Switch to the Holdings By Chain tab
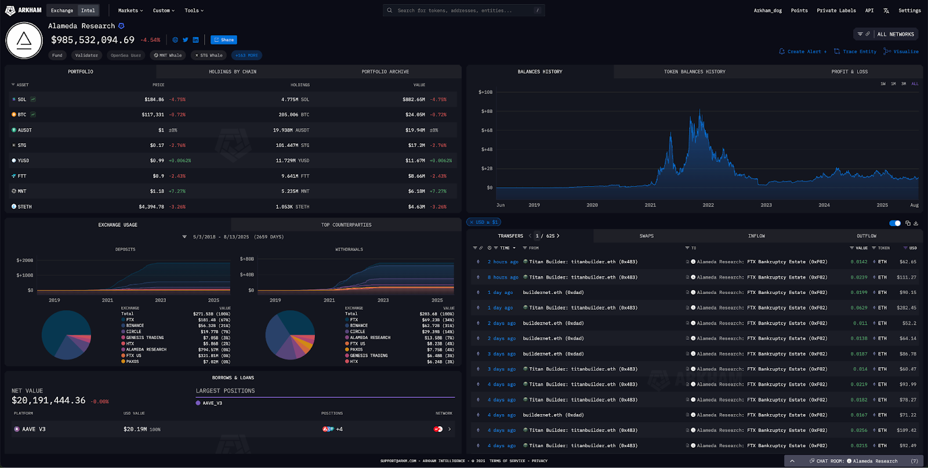Viewport: 928px width, 468px height. (x=232, y=72)
